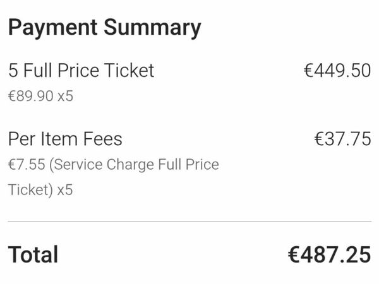Select the word Summary in the heading
The height and width of the screenshot is (284, 379).
152,28
